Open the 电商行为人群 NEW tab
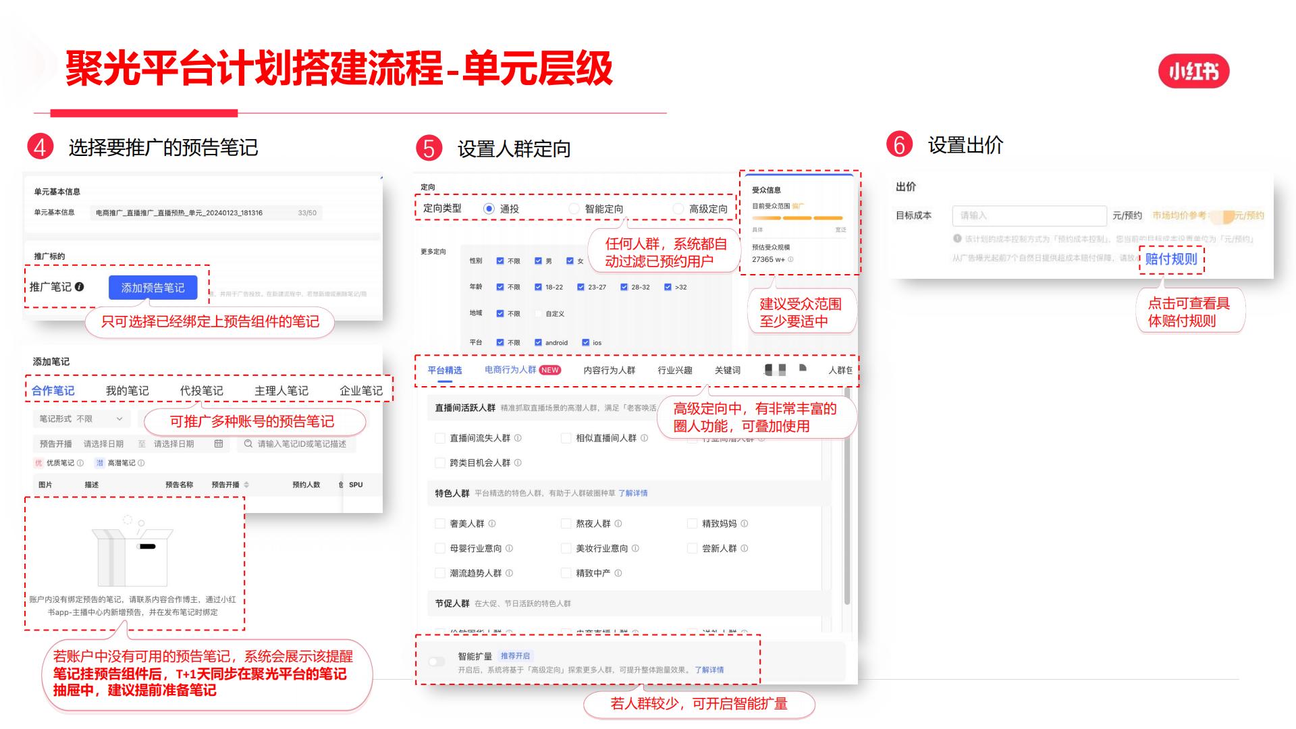The image size is (1296, 729). coord(522,370)
